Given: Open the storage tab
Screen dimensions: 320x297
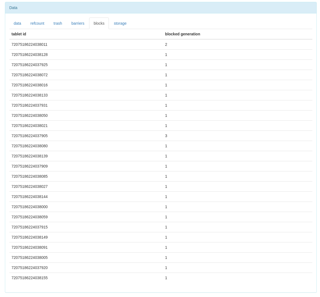Looking at the screenshot, I should (120, 23).
